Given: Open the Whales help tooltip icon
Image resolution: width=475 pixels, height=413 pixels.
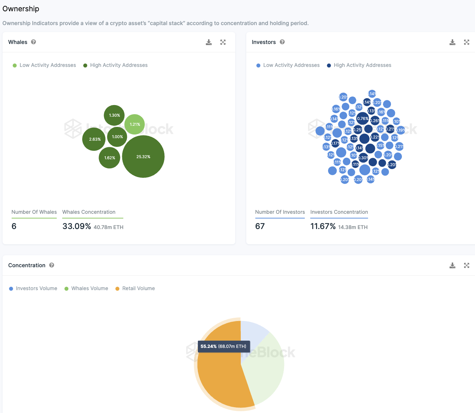Looking at the screenshot, I should [x=33, y=42].
